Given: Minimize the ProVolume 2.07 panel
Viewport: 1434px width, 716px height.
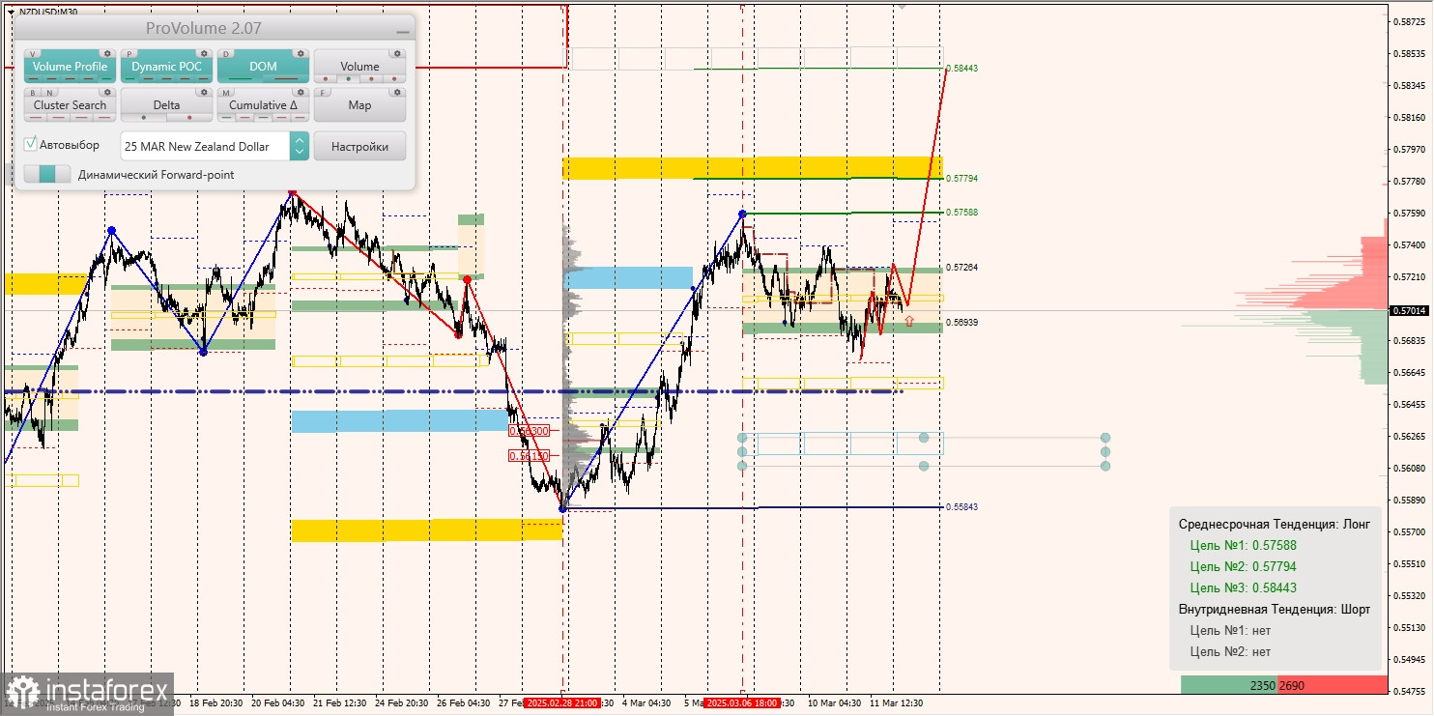Looking at the screenshot, I should 402,31.
